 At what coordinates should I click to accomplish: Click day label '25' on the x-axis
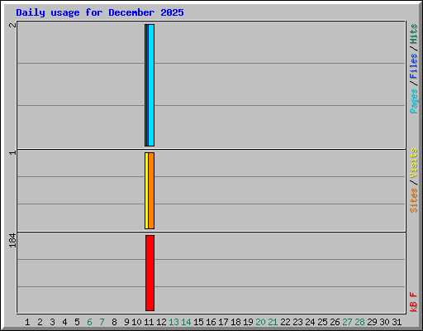coord(322,322)
